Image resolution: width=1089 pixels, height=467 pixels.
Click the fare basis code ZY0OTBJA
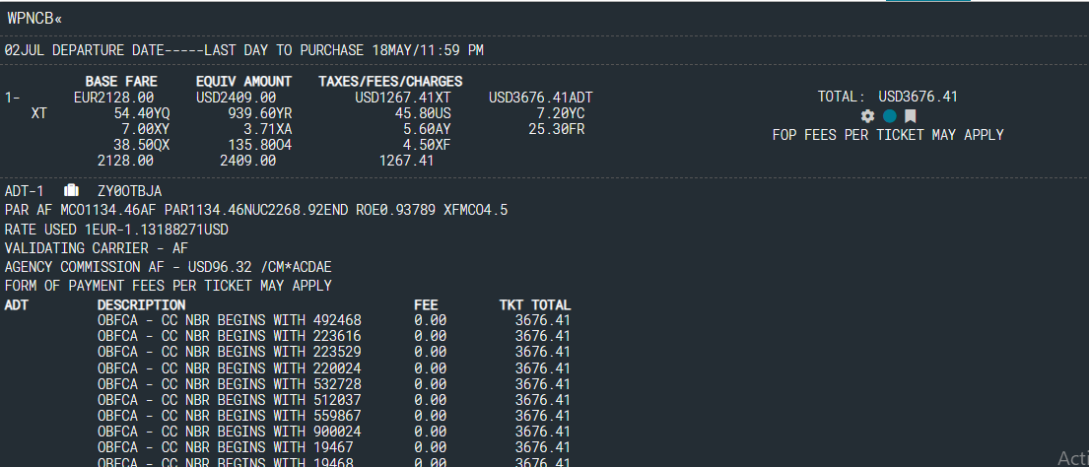pos(129,191)
